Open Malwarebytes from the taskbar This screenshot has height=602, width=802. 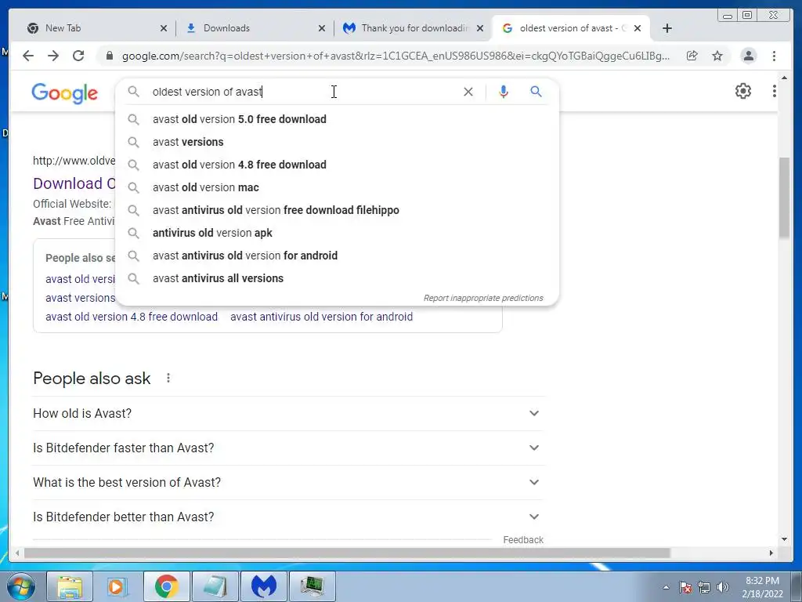pyautogui.click(x=264, y=586)
